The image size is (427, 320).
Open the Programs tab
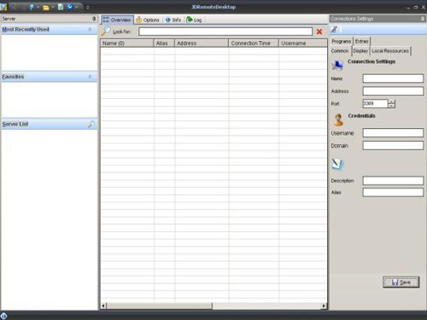[x=342, y=42]
